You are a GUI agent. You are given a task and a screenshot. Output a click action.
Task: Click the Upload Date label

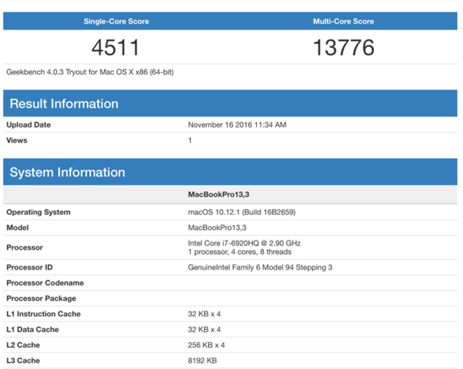29,125
